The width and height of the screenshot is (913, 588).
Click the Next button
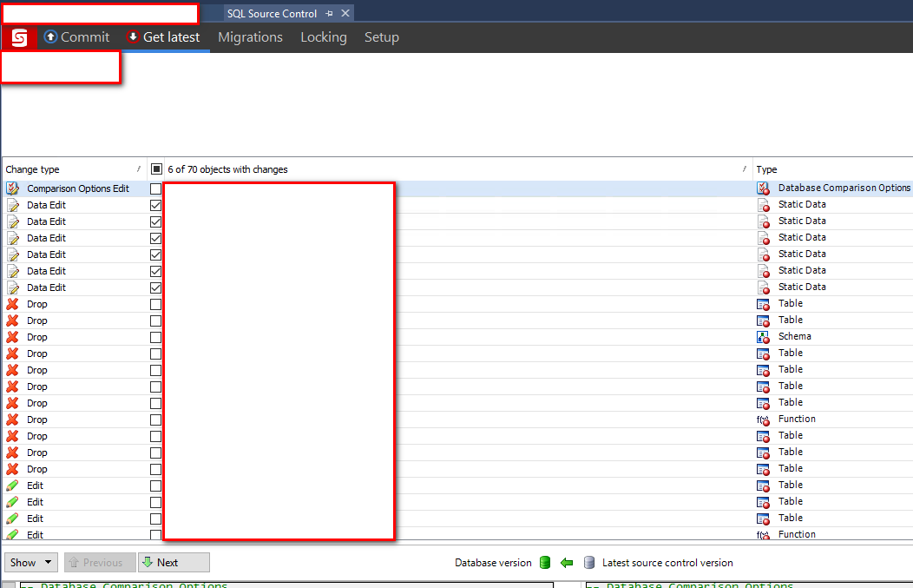173,562
